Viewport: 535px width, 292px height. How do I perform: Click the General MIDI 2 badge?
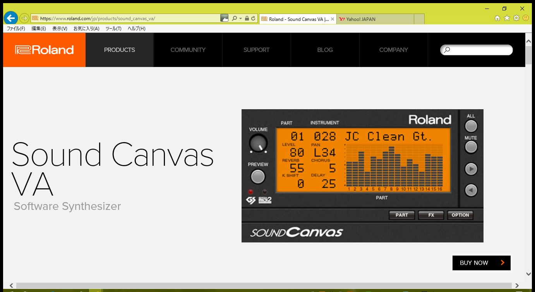pyautogui.click(x=266, y=200)
